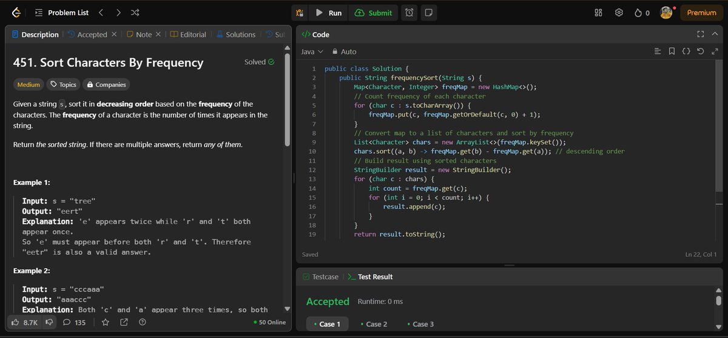Open the debugger icon beside Run
The image size is (728, 338).
[x=299, y=13]
